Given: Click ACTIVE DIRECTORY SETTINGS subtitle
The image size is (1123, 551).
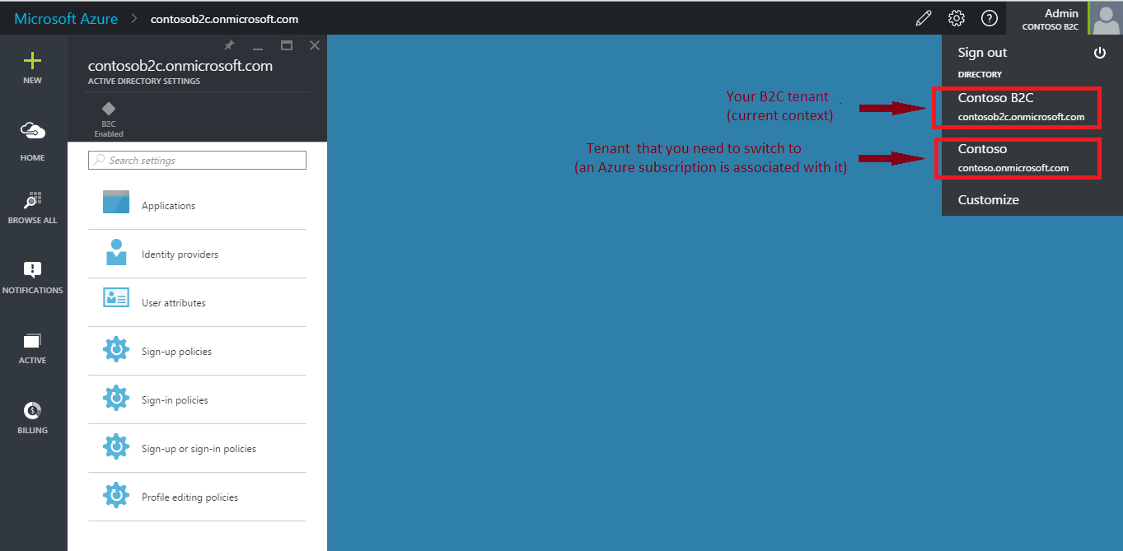Looking at the screenshot, I should [x=144, y=82].
